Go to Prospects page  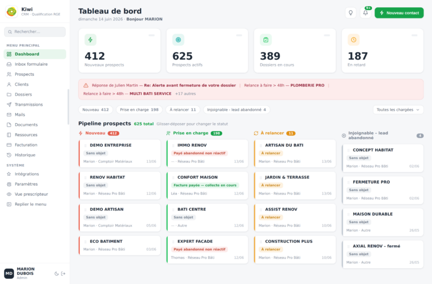[35, 74]
